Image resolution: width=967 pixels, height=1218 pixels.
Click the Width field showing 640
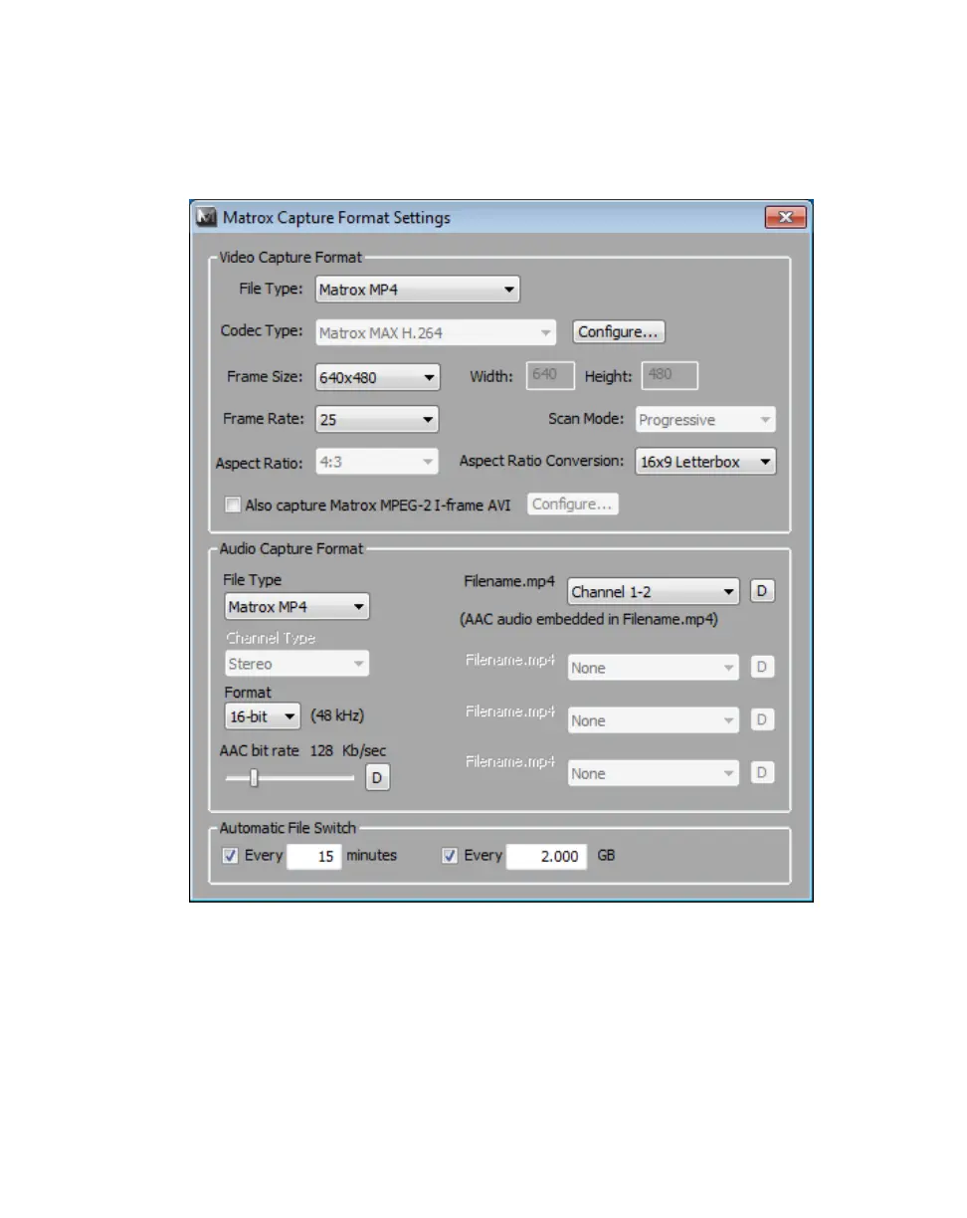tap(550, 375)
